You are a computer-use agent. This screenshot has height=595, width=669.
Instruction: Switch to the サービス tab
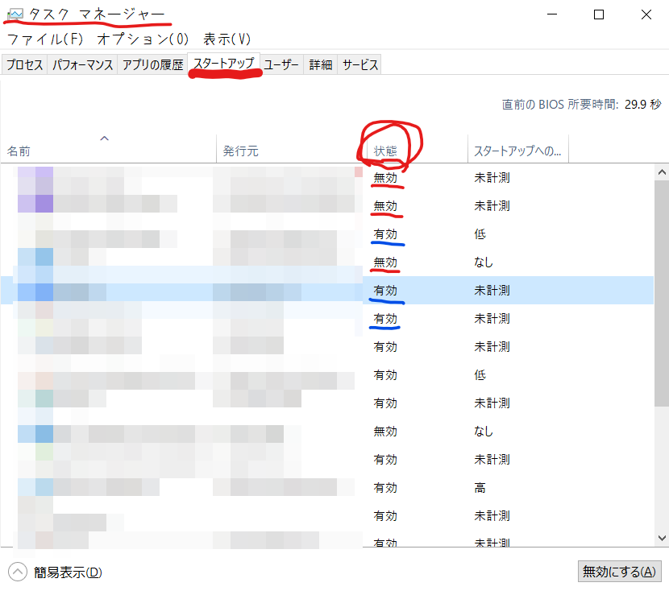360,64
